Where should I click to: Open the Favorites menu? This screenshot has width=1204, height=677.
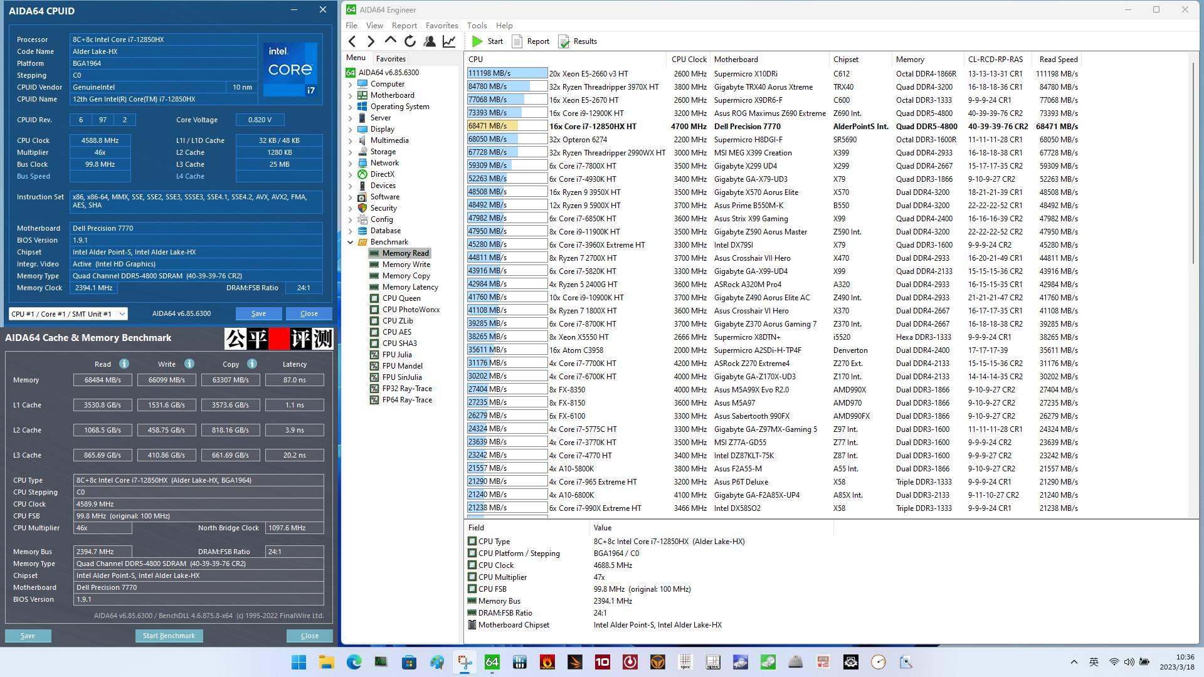point(441,26)
